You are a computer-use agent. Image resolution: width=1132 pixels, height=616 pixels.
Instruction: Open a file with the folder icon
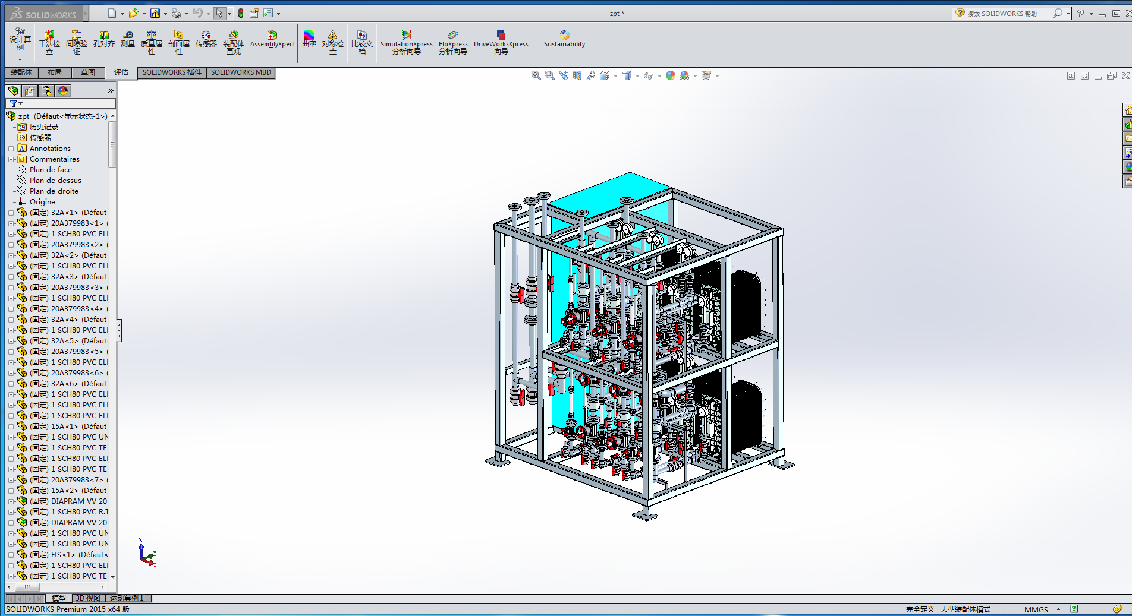(x=134, y=13)
